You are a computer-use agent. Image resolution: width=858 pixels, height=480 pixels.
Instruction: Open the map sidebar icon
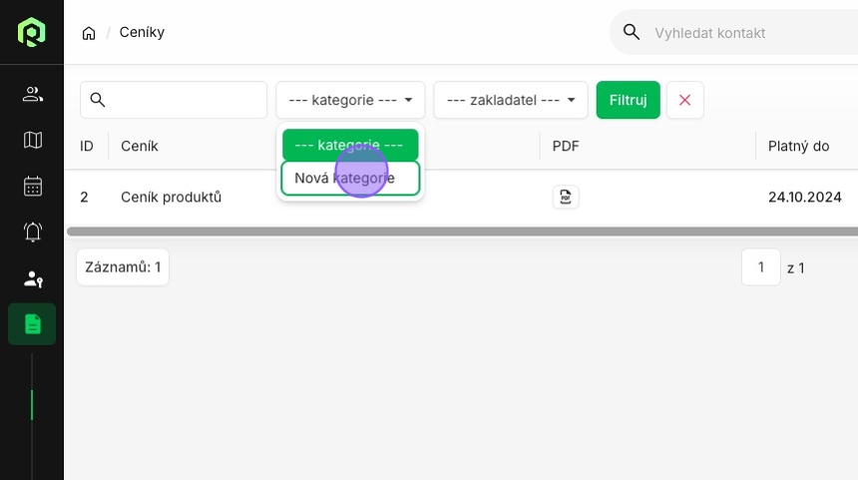point(32,140)
